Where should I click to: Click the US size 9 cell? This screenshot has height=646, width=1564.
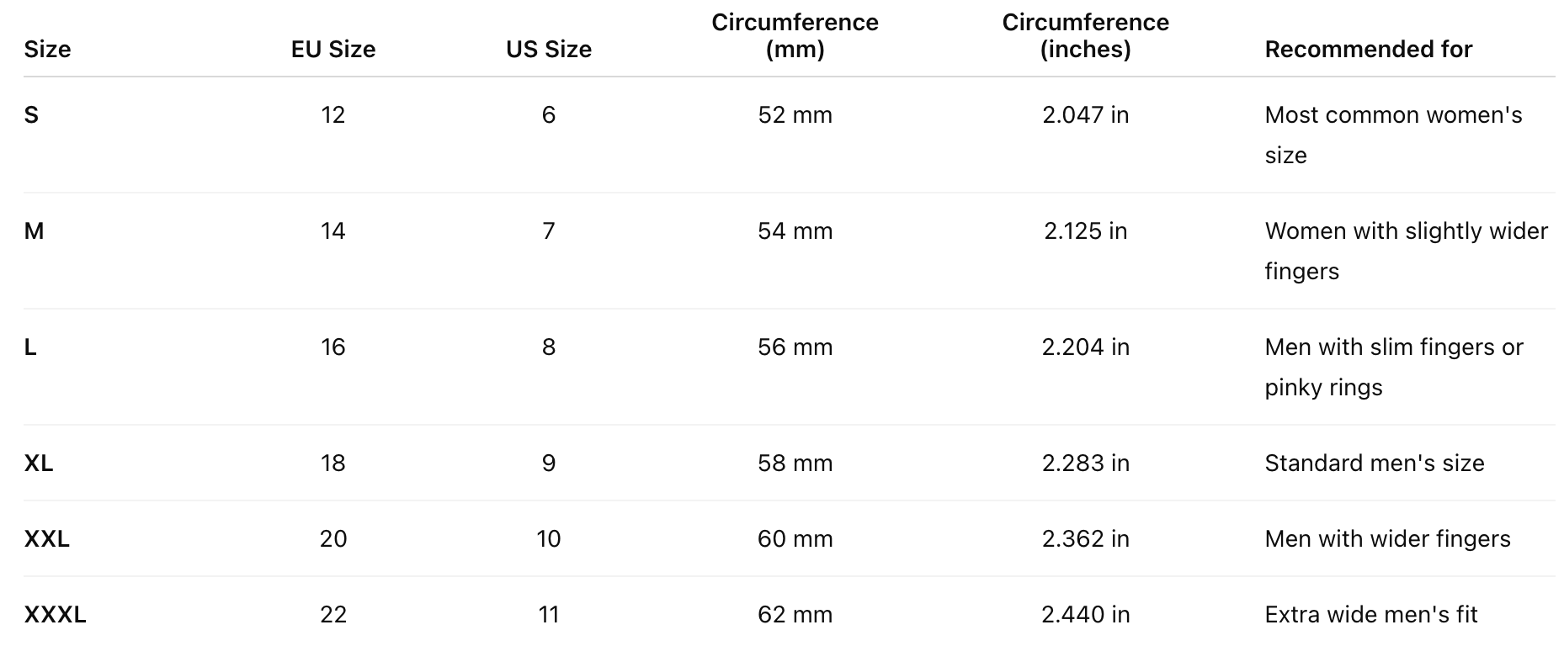[549, 463]
